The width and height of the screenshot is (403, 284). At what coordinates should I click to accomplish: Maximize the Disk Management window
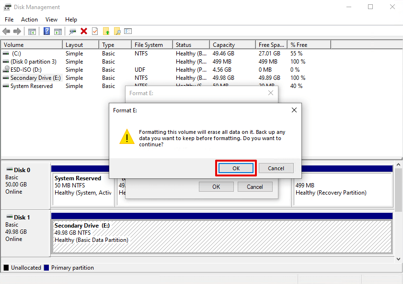370,7
